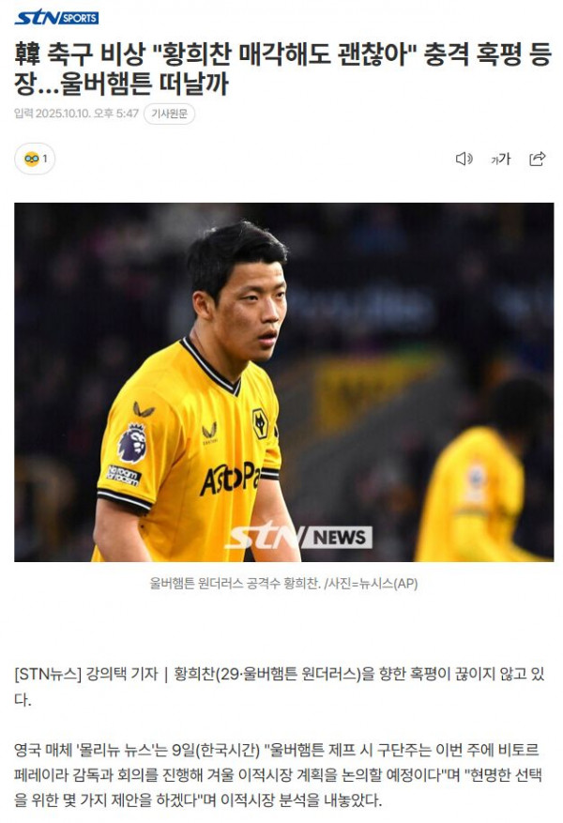Image resolution: width=563 pixels, height=823 pixels.
Task: Click the STN NEWS watermark on photo
Action: [298, 536]
